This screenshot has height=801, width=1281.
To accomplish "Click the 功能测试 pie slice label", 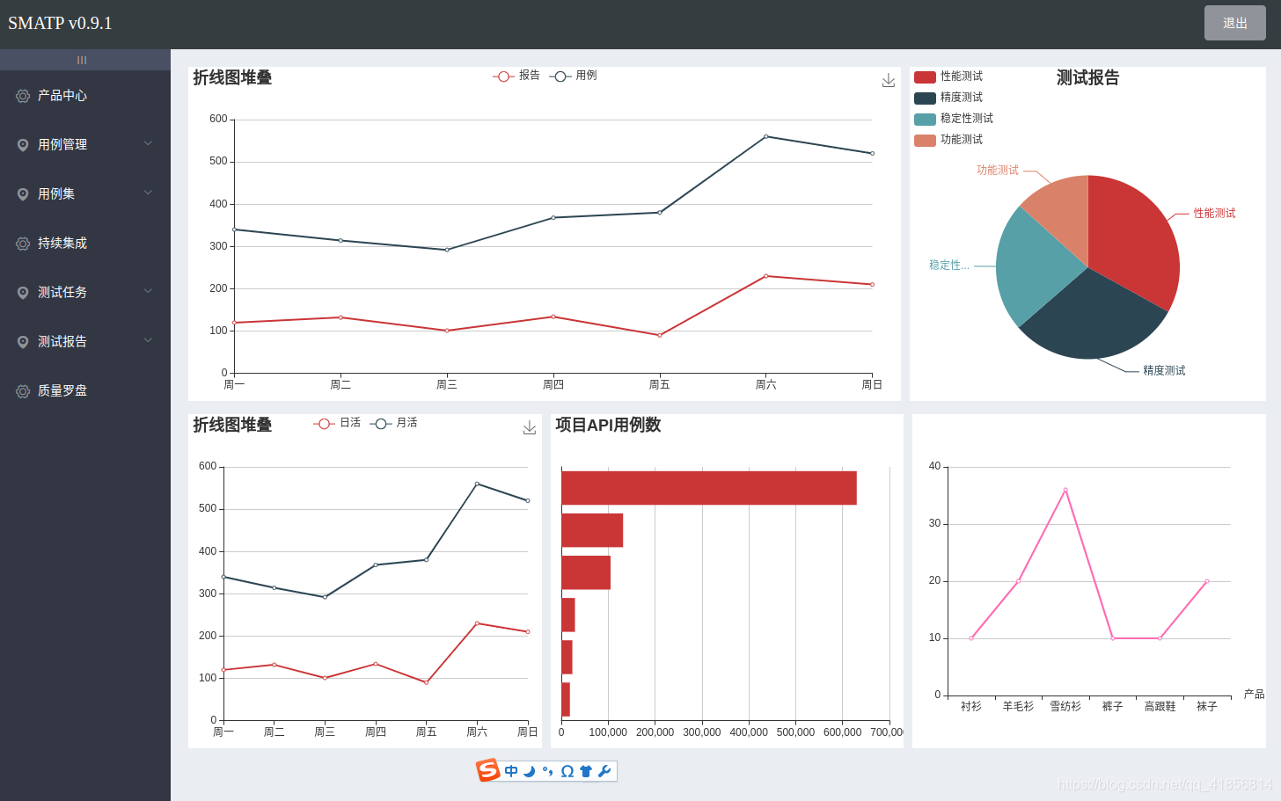I will click(998, 171).
